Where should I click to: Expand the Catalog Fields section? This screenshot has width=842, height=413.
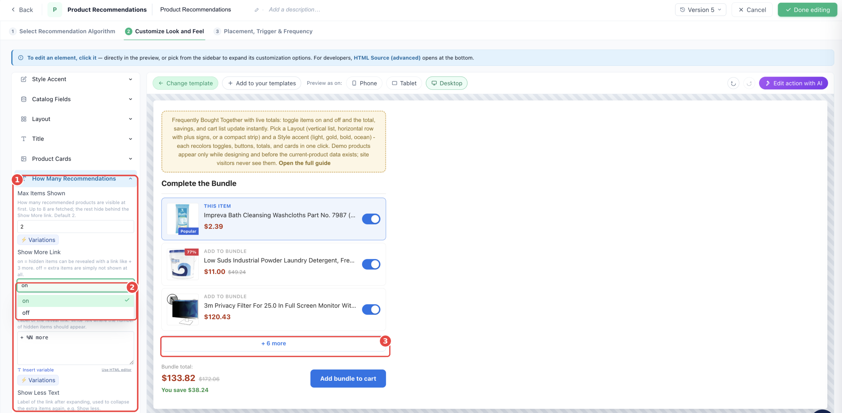(x=76, y=99)
